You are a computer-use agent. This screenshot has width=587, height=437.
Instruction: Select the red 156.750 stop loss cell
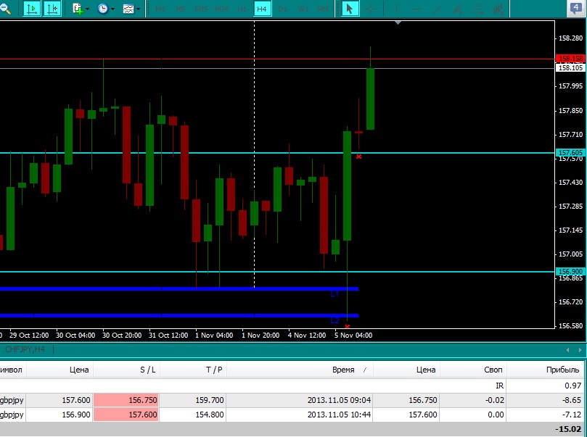126,400
